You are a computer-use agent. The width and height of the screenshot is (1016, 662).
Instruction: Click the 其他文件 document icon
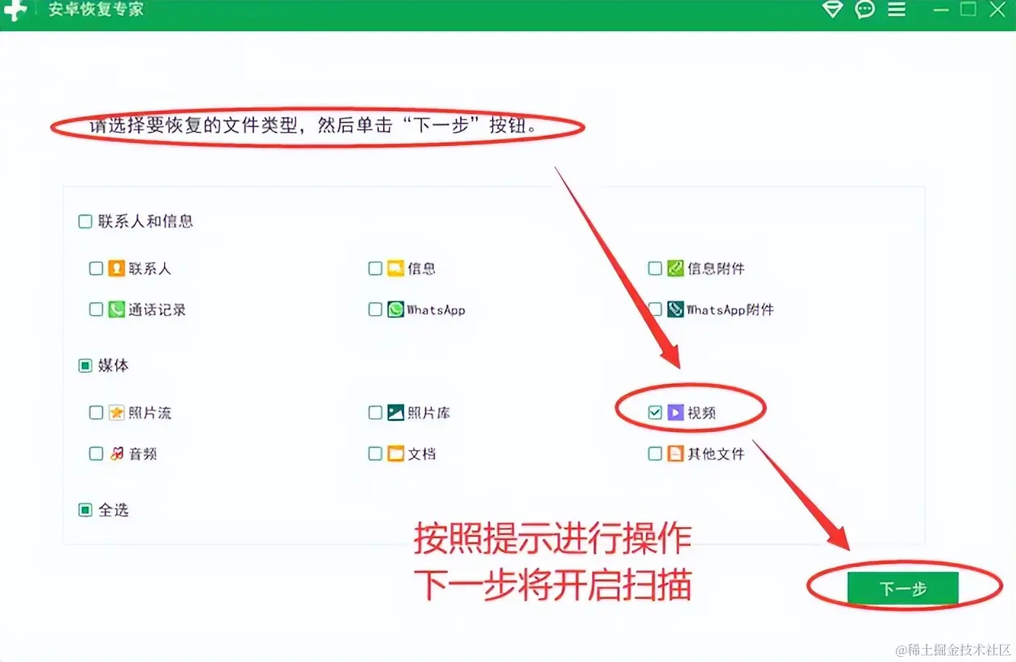pyautogui.click(x=676, y=454)
